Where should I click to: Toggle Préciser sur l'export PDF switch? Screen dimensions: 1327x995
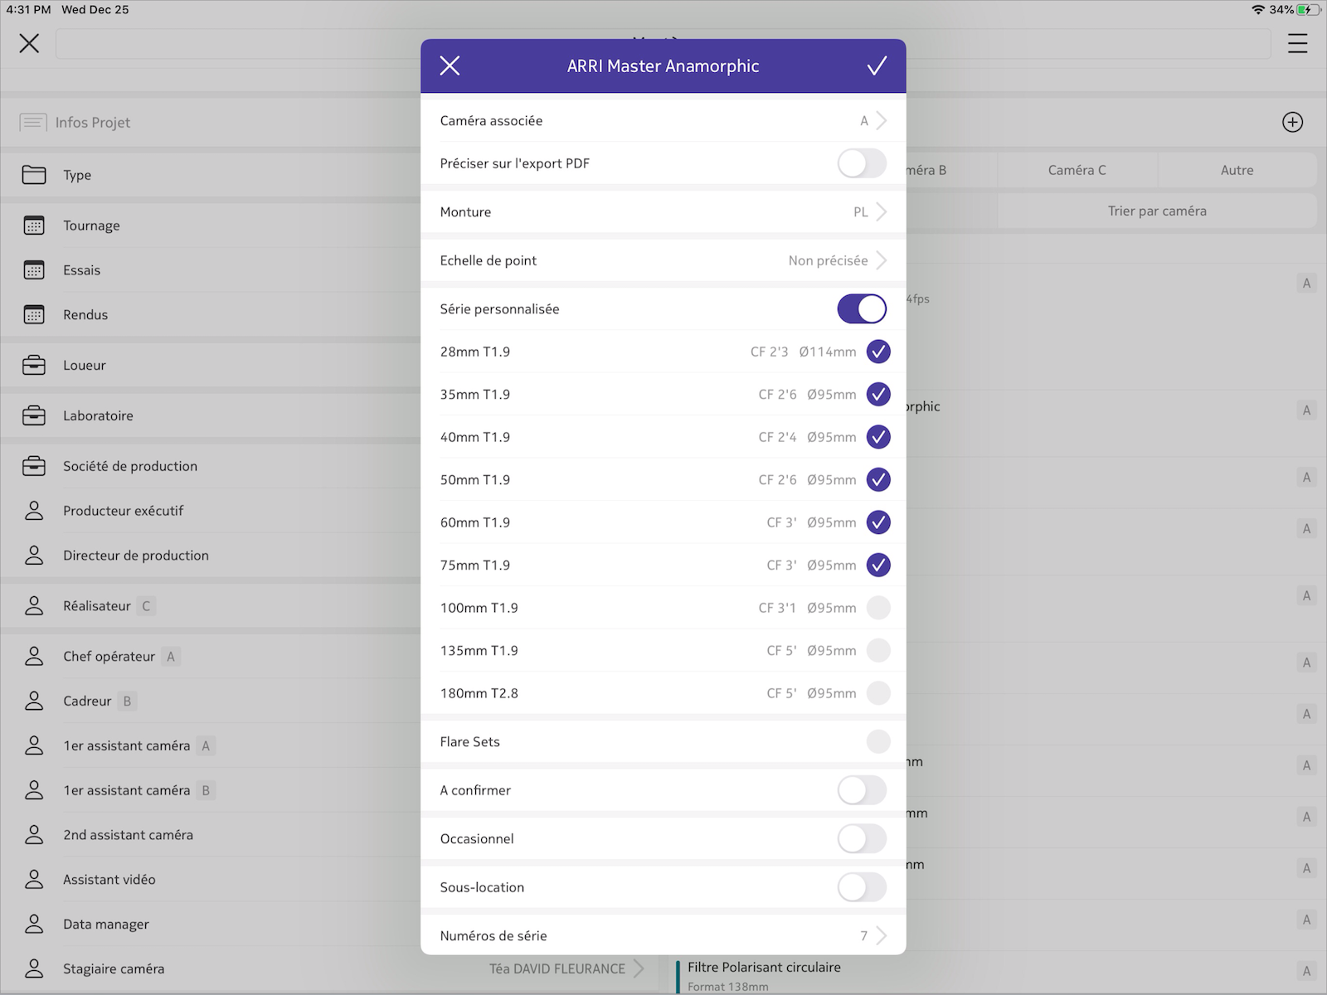pos(862,163)
